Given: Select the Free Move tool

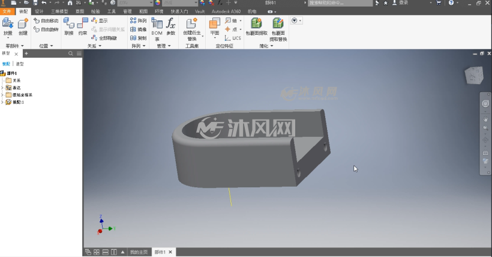Looking at the screenshot, I should (x=46, y=21).
